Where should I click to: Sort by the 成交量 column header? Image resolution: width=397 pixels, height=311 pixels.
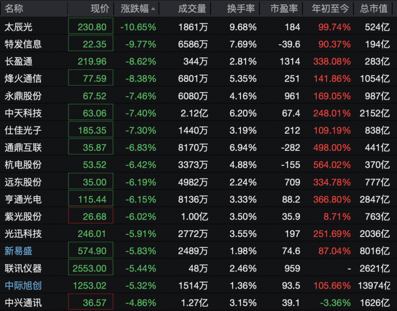click(x=192, y=8)
